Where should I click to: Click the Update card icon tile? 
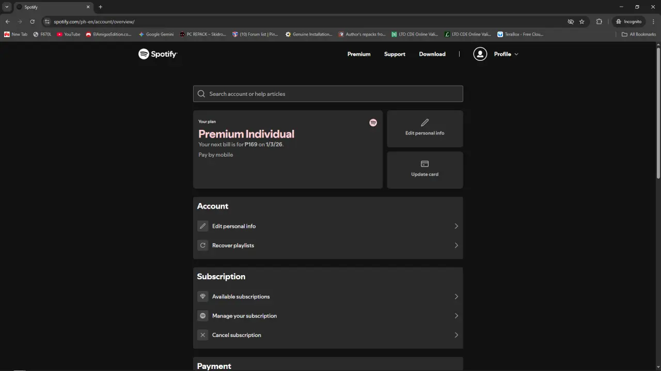[425, 164]
